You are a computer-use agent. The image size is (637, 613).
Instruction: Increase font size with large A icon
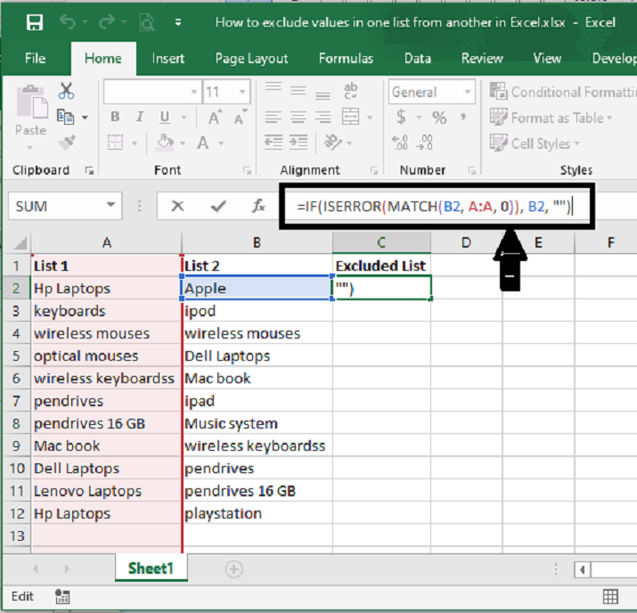tap(215, 117)
